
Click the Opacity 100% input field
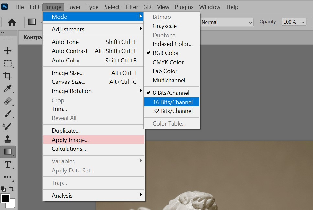pyautogui.click(x=290, y=22)
